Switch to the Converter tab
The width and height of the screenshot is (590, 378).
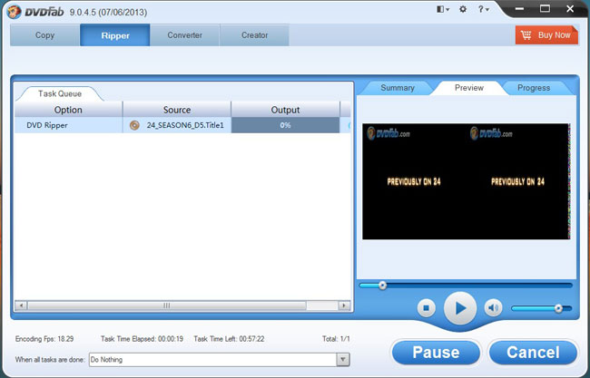185,35
